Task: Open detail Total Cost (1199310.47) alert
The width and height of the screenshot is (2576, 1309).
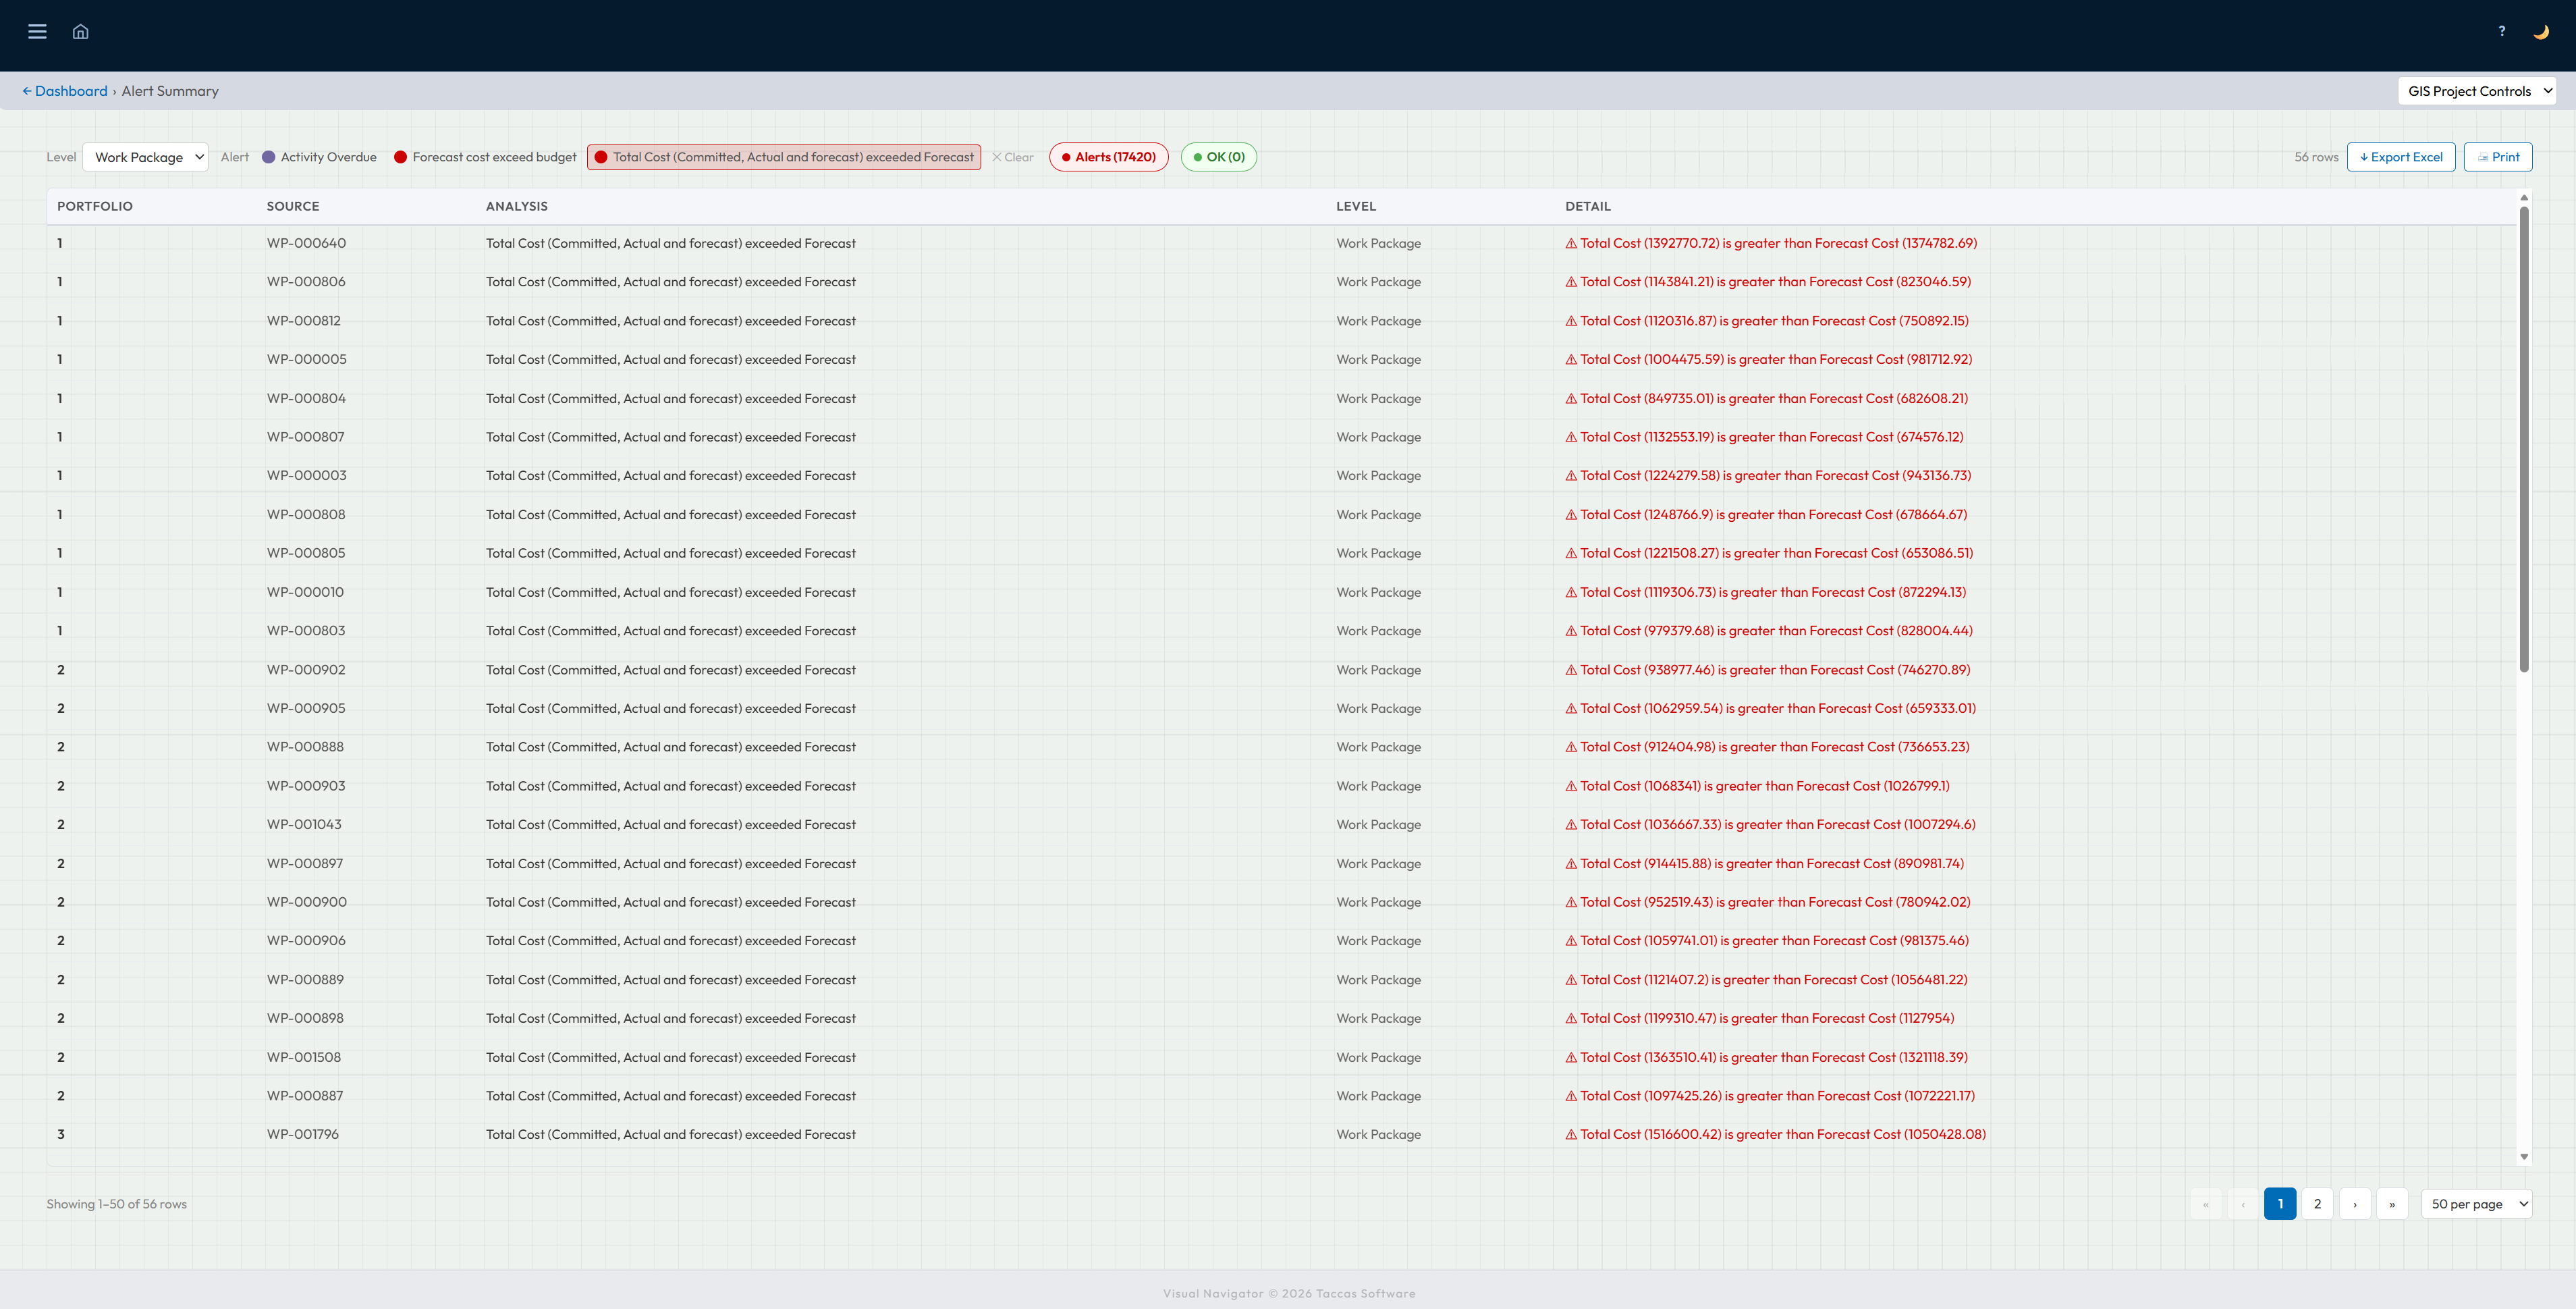Action: tap(1759, 1018)
